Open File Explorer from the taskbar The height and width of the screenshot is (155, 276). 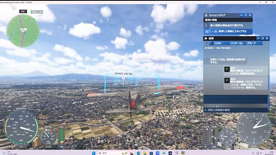click(x=145, y=153)
